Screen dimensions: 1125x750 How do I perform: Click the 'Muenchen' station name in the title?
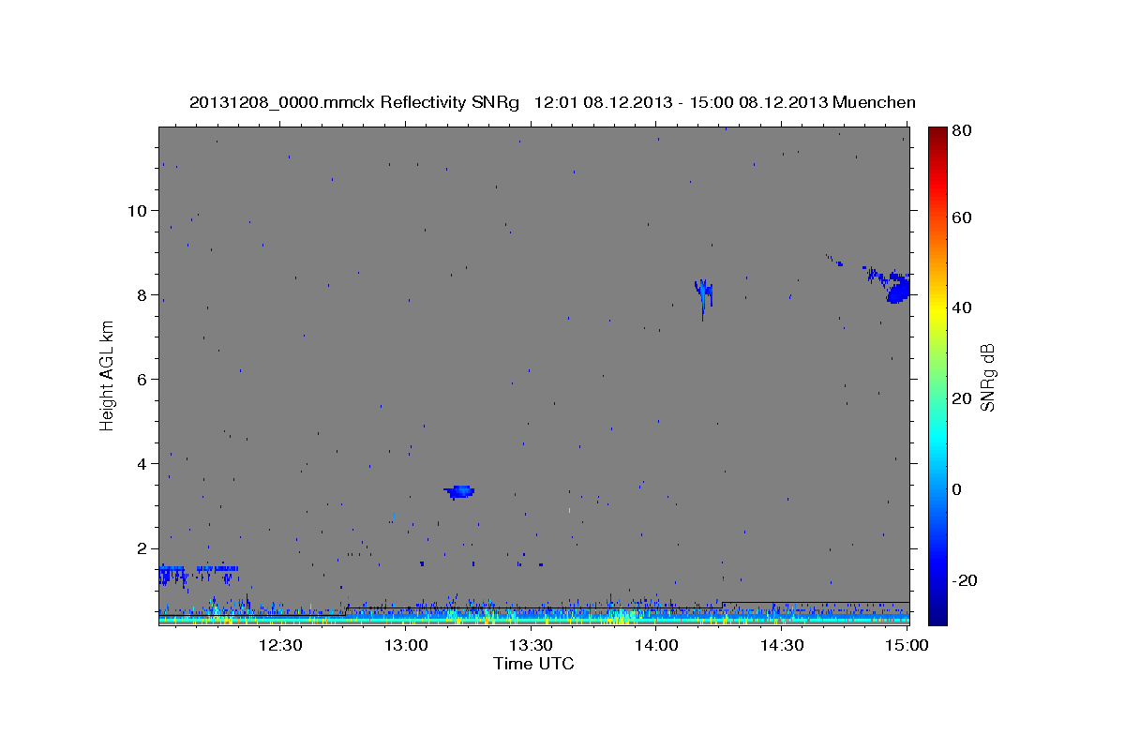[874, 102]
